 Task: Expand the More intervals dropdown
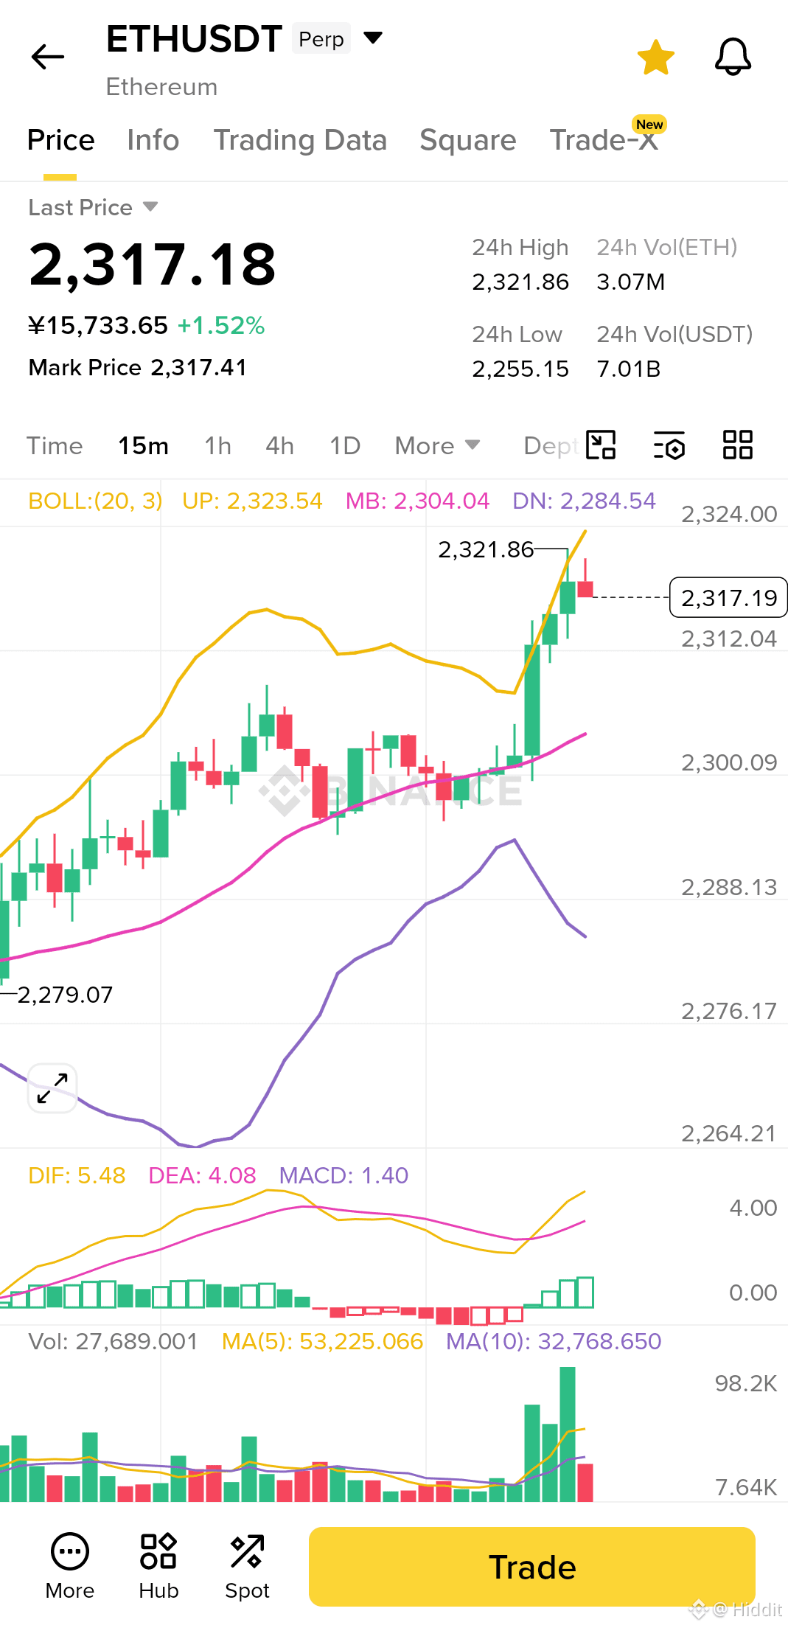(437, 445)
